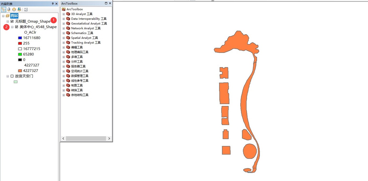This screenshot has height=181, width=368.
Task: Pin the 内容列表 panel
Action: point(53,4)
